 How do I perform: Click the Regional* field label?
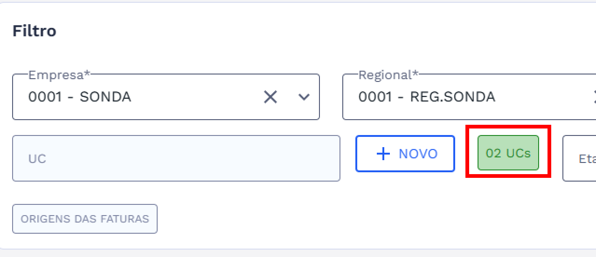coord(388,75)
